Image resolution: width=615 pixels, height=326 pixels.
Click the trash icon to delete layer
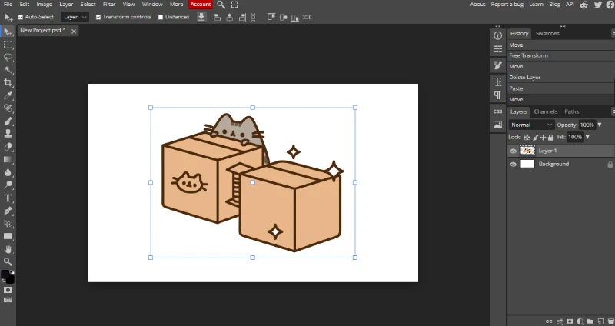(610, 321)
